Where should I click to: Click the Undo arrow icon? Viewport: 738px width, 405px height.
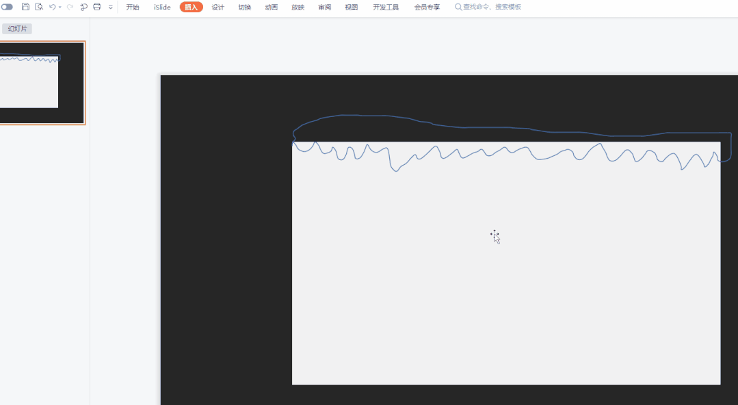tap(52, 7)
